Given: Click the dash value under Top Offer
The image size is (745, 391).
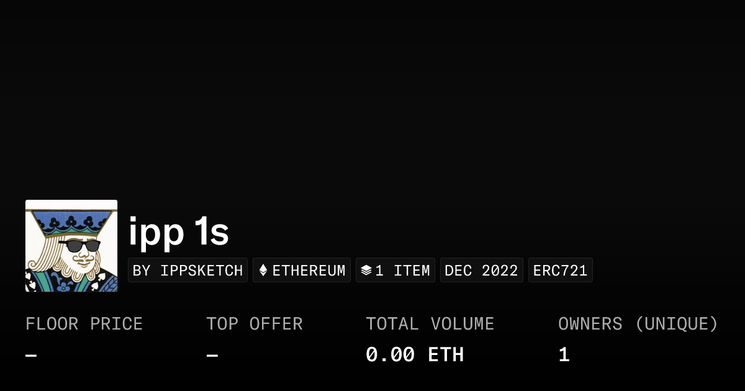Looking at the screenshot, I should click(x=212, y=356).
